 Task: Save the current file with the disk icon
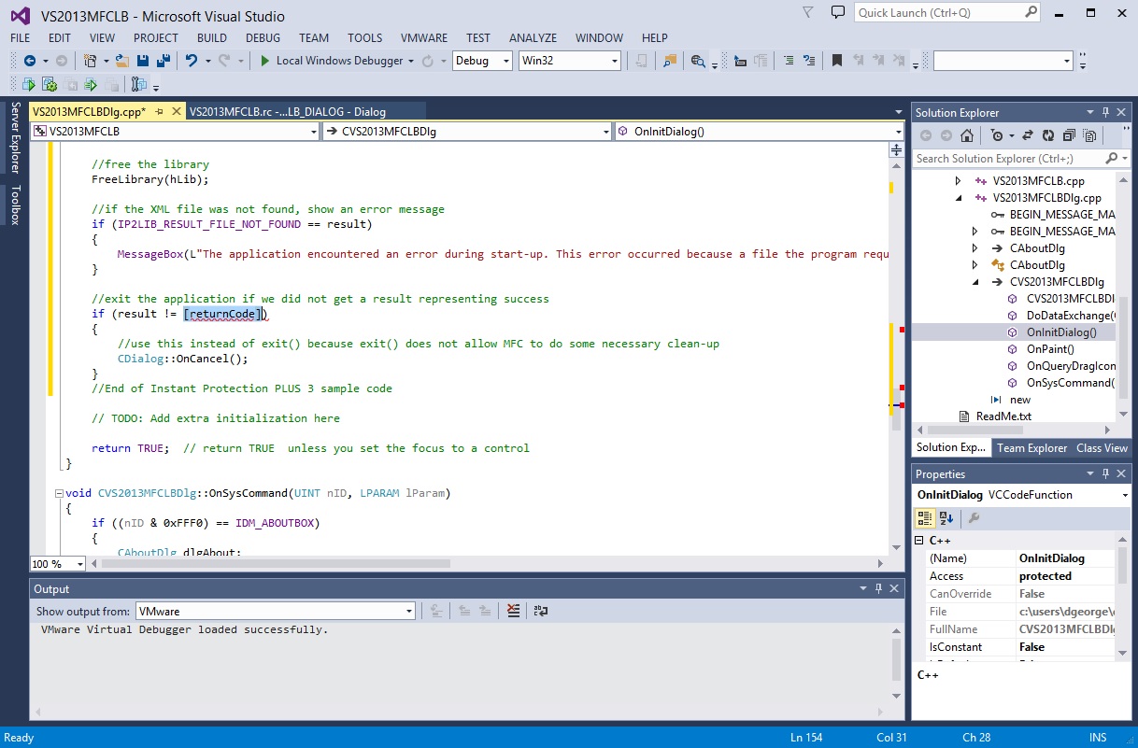pyautogui.click(x=143, y=61)
